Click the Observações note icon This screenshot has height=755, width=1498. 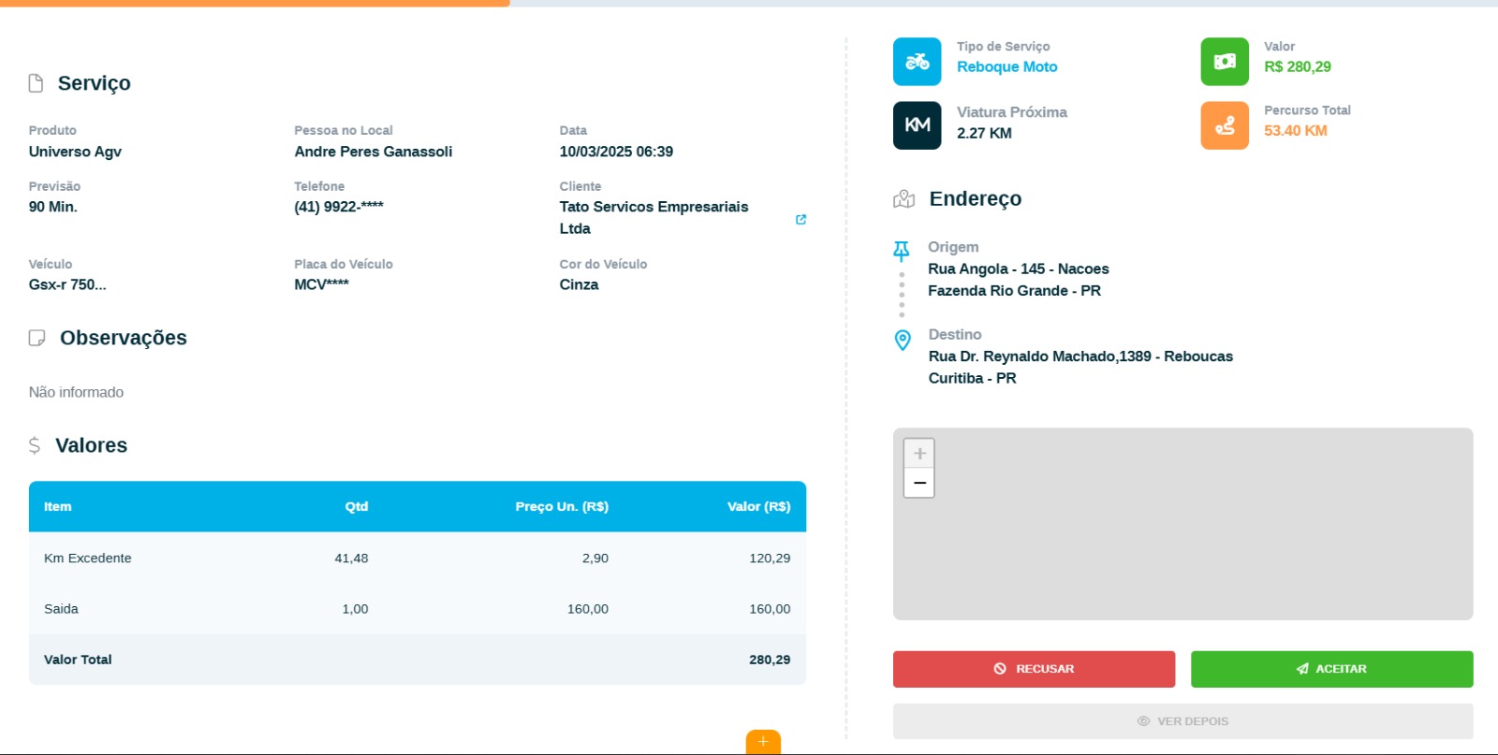coord(37,338)
